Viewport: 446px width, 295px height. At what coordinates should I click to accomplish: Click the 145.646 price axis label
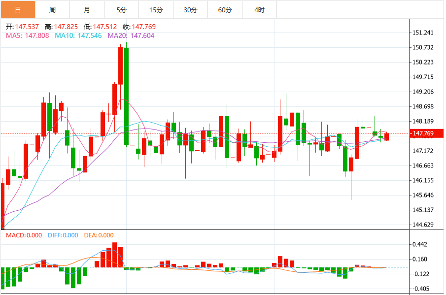423,195
